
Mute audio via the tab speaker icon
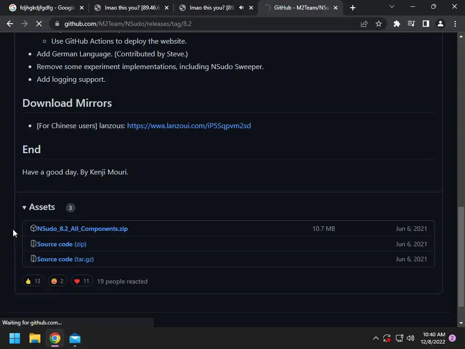[x=242, y=8]
